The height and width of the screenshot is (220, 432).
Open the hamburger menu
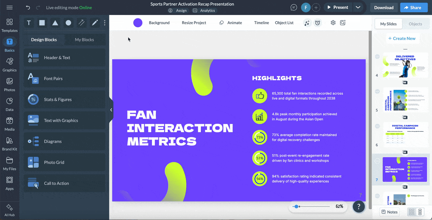pyautogui.click(x=10, y=7)
